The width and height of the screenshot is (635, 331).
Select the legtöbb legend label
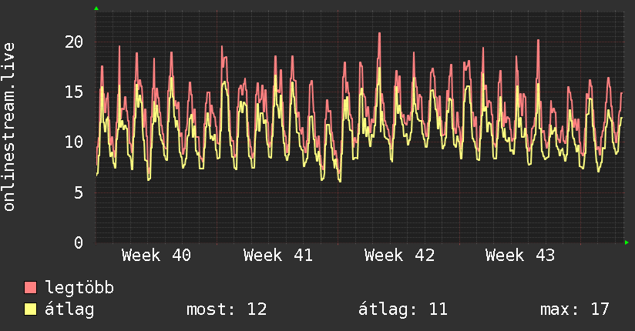(x=79, y=287)
